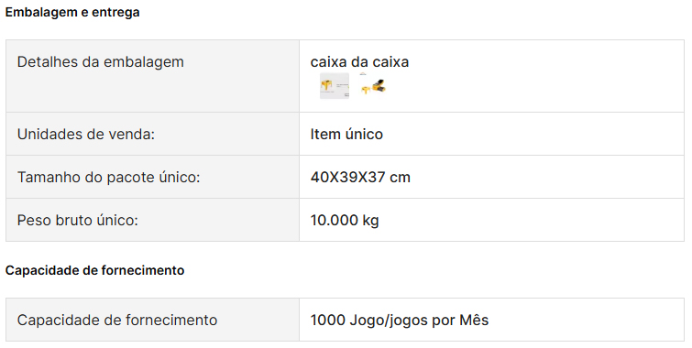Select the 'Capacidade de fornecimento' table row label
692x348 pixels.
117,320
